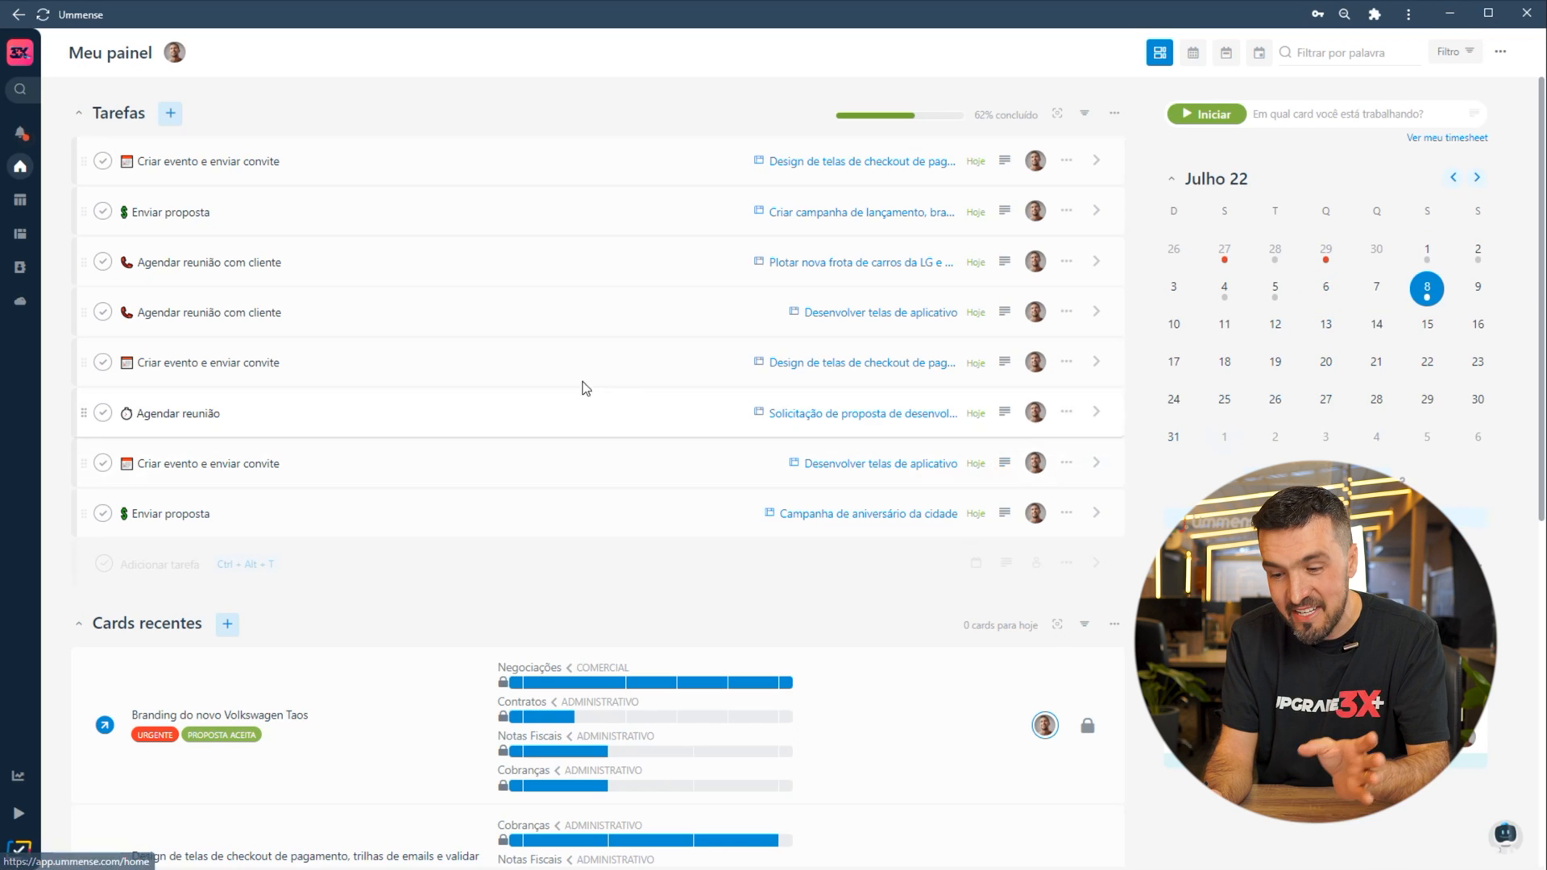1547x870 pixels.
Task: Click the lock icon on Branding card
Action: click(1088, 726)
